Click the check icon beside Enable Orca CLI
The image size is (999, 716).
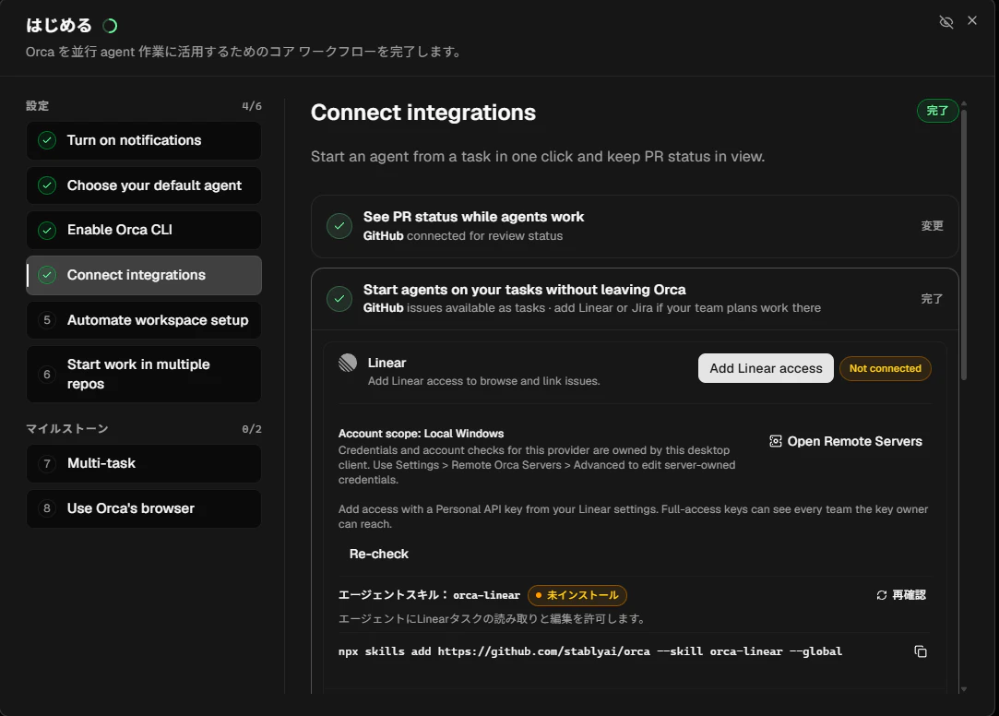tap(47, 230)
